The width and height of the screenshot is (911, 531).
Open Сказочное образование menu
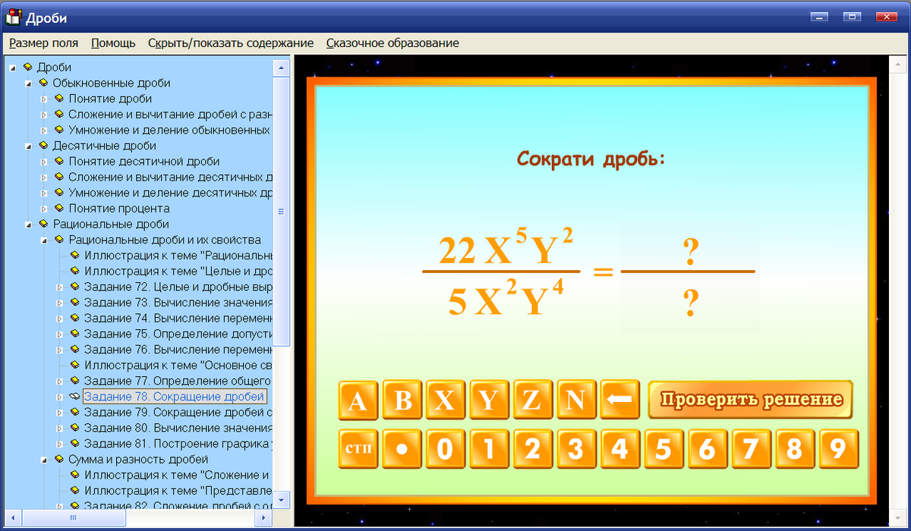(x=392, y=43)
